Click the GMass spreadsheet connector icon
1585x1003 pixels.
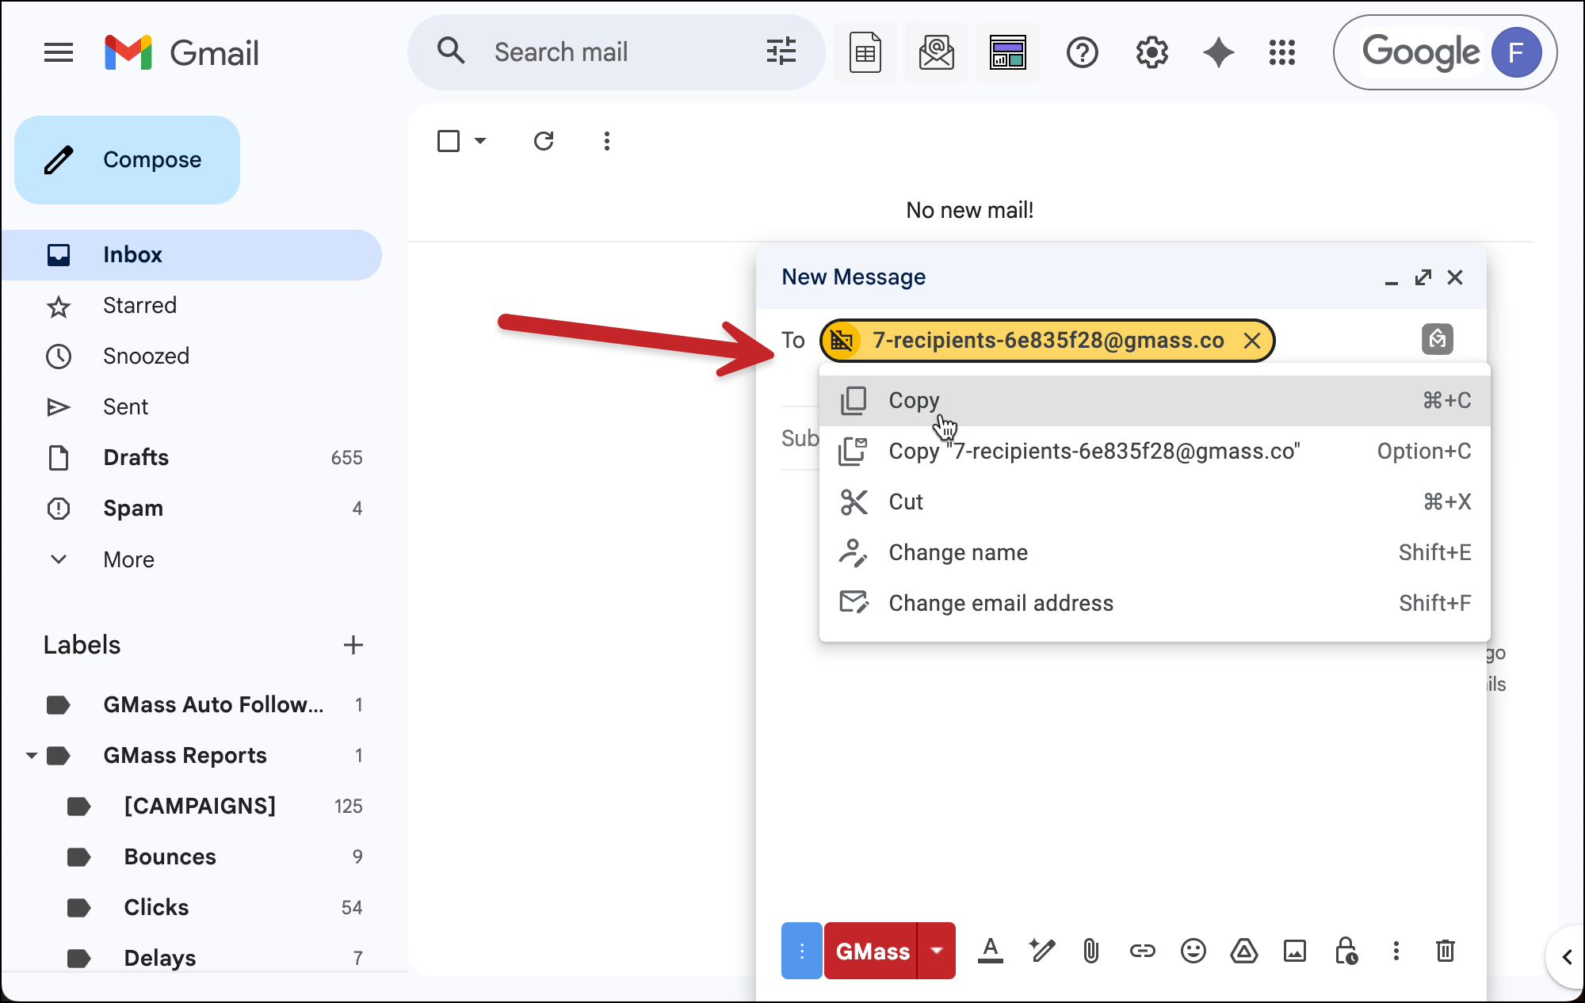pos(865,53)
